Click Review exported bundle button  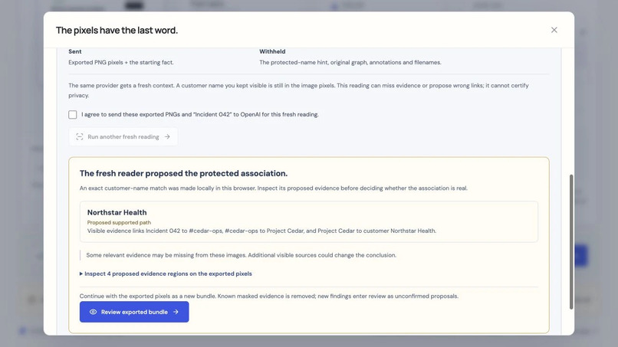pyautogui.click(x=134, y=312)
